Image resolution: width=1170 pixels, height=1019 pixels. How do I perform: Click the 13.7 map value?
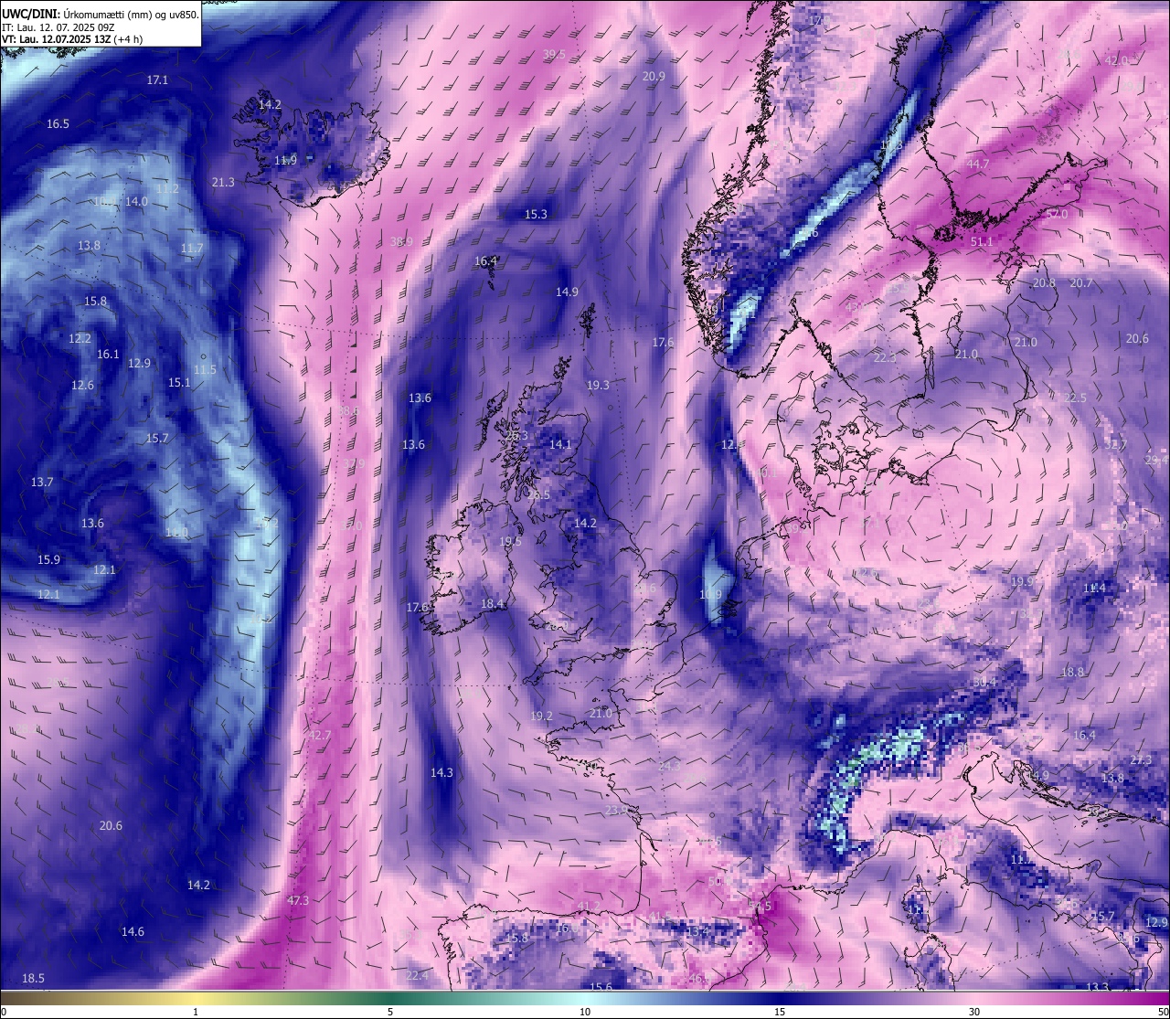tap(42, 483)
